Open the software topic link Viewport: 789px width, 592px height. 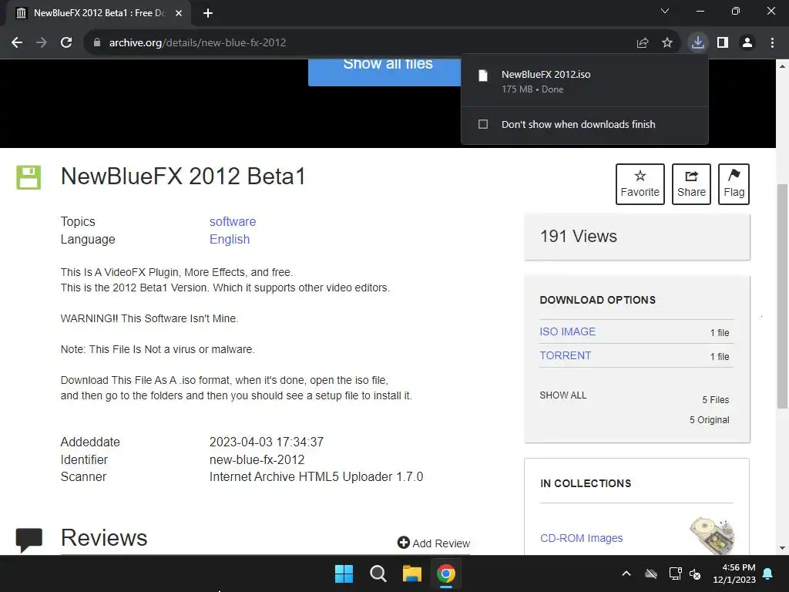click(233, 221)
